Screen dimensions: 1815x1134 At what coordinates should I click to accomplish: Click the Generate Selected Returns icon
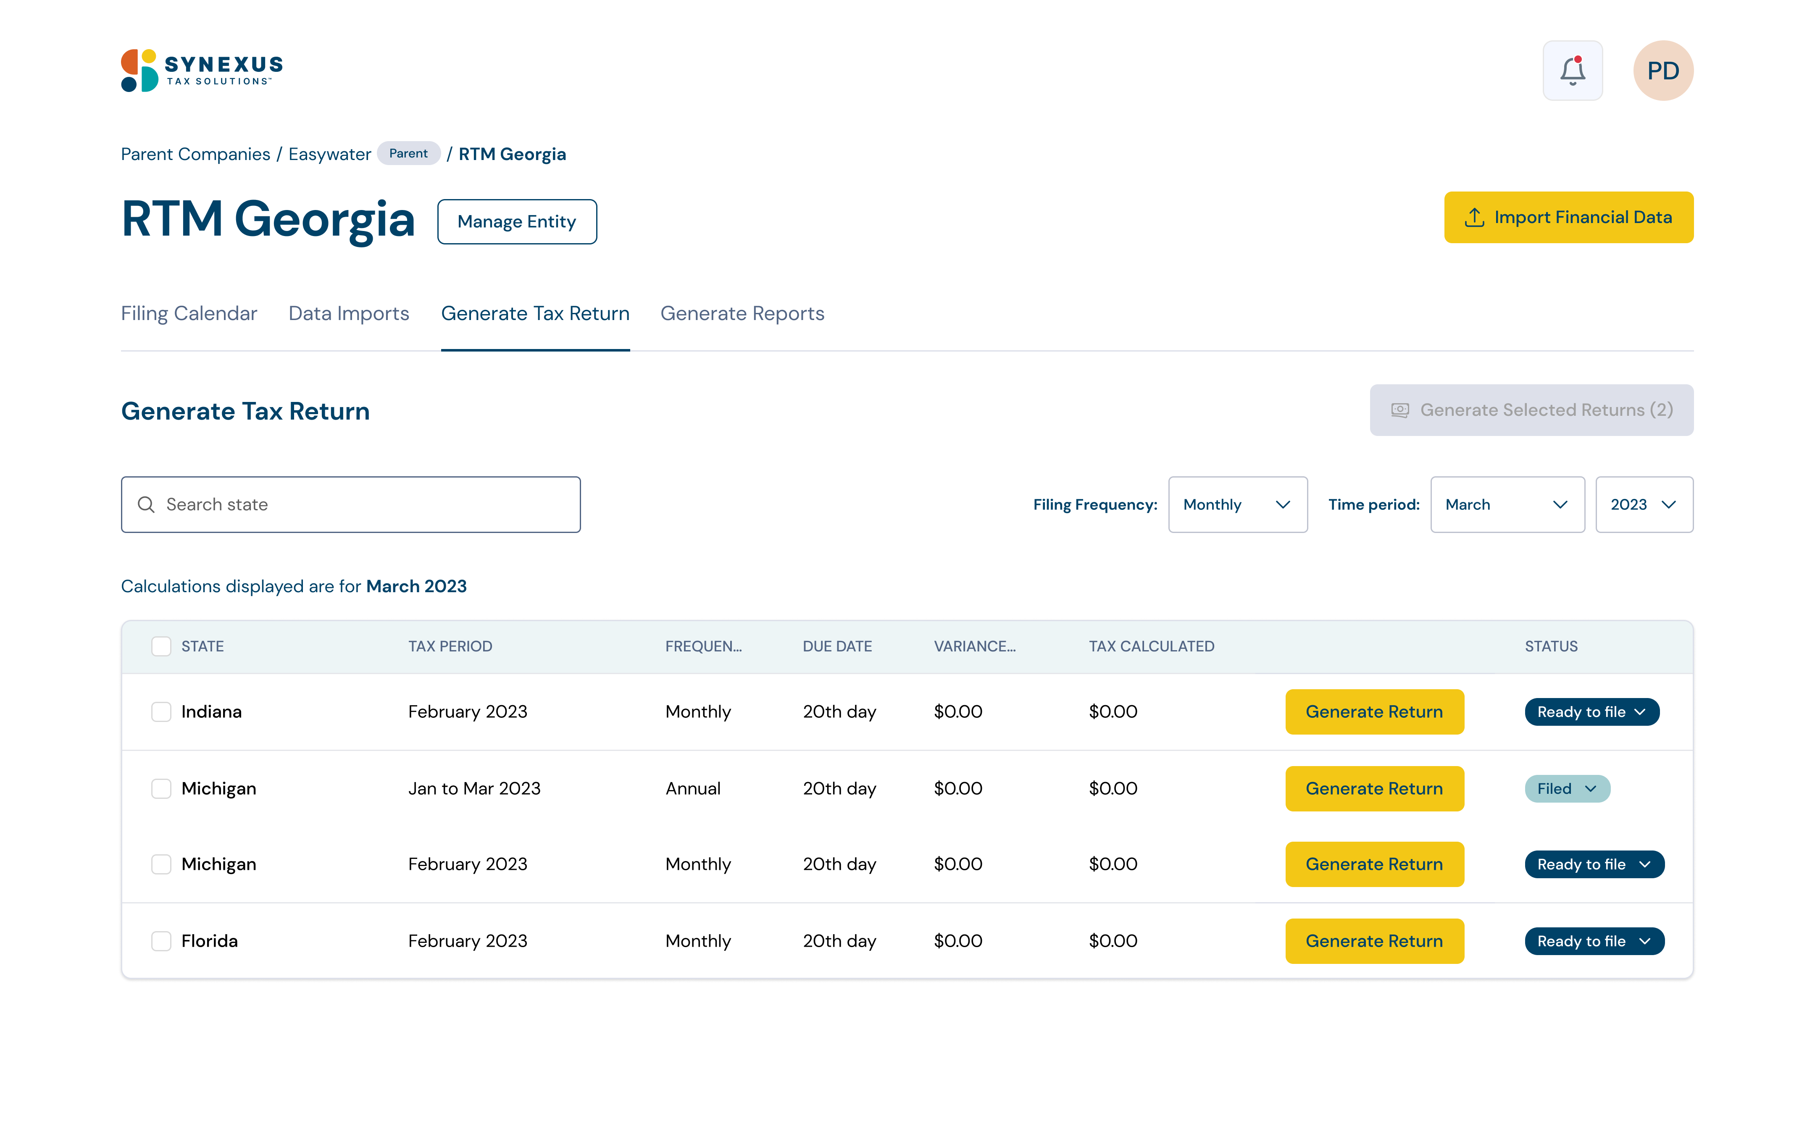(1399, 410)
